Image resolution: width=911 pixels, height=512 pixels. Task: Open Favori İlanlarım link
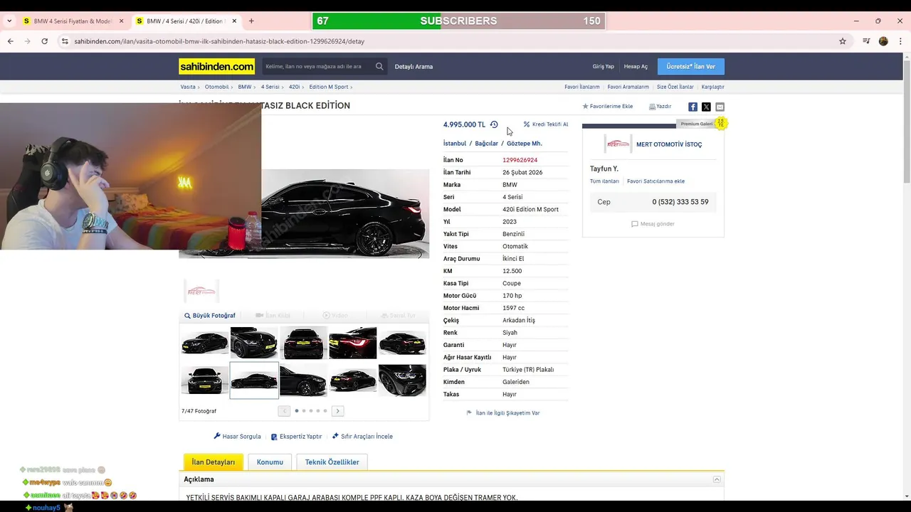click(582, 87)
